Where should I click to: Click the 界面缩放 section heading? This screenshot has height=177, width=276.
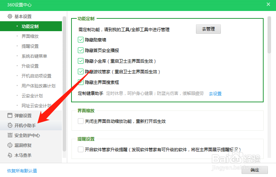click(86, 110)
